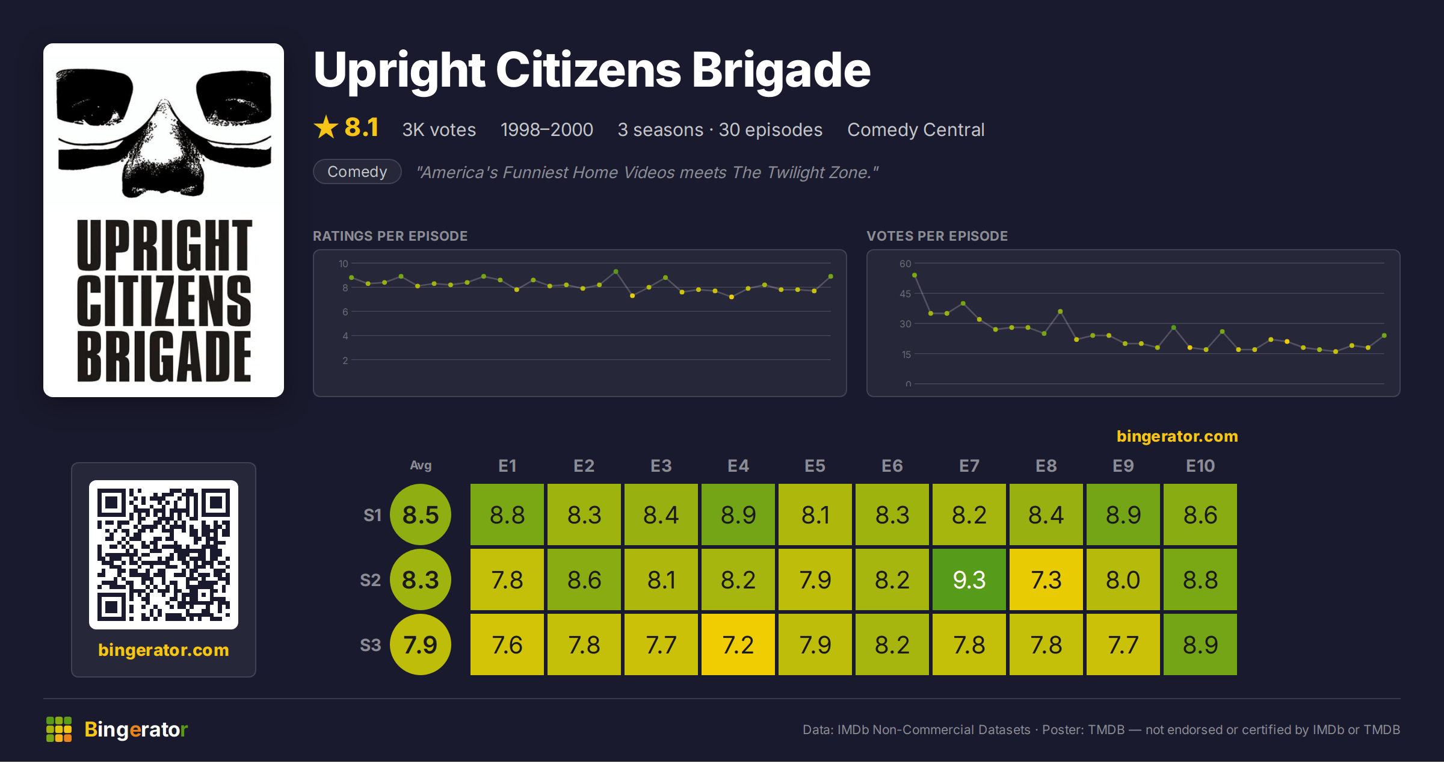
Task: Select the S2 average 8.3 circle
Action: pos(421,580)
